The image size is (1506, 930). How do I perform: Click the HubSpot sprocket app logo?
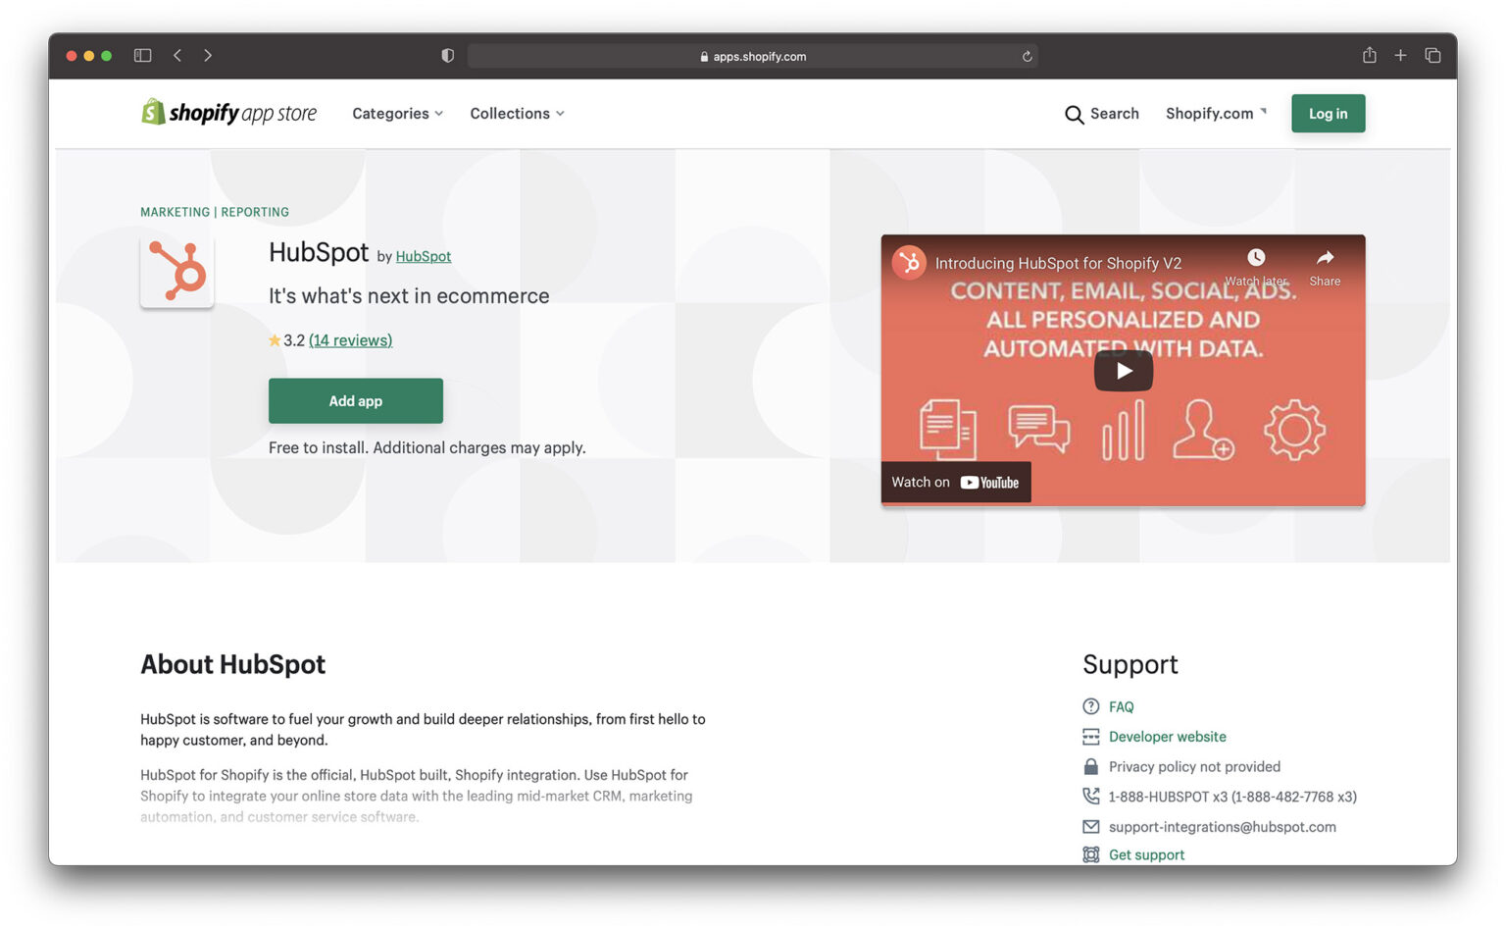[177, 271]
